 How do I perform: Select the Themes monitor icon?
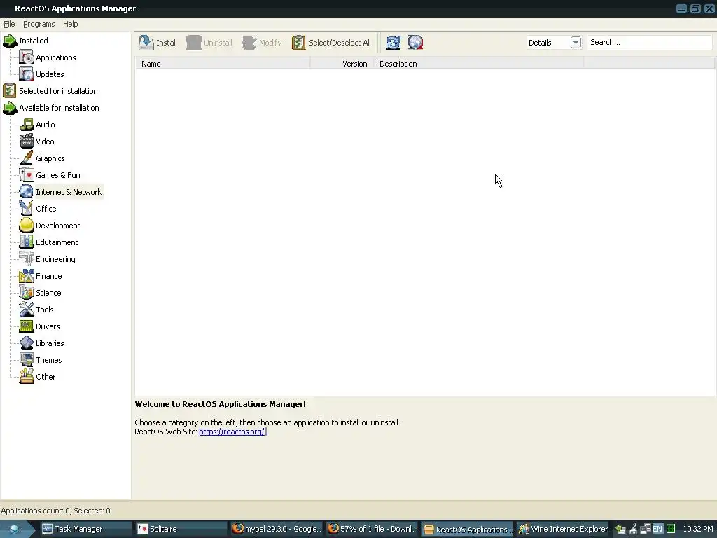(x=27, y=360)
